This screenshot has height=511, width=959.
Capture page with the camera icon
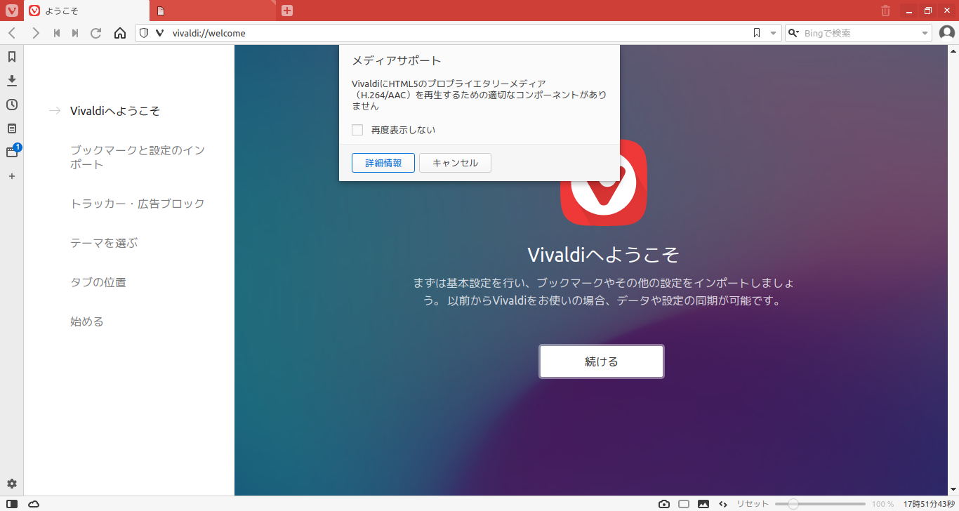[x=664, y=504]
